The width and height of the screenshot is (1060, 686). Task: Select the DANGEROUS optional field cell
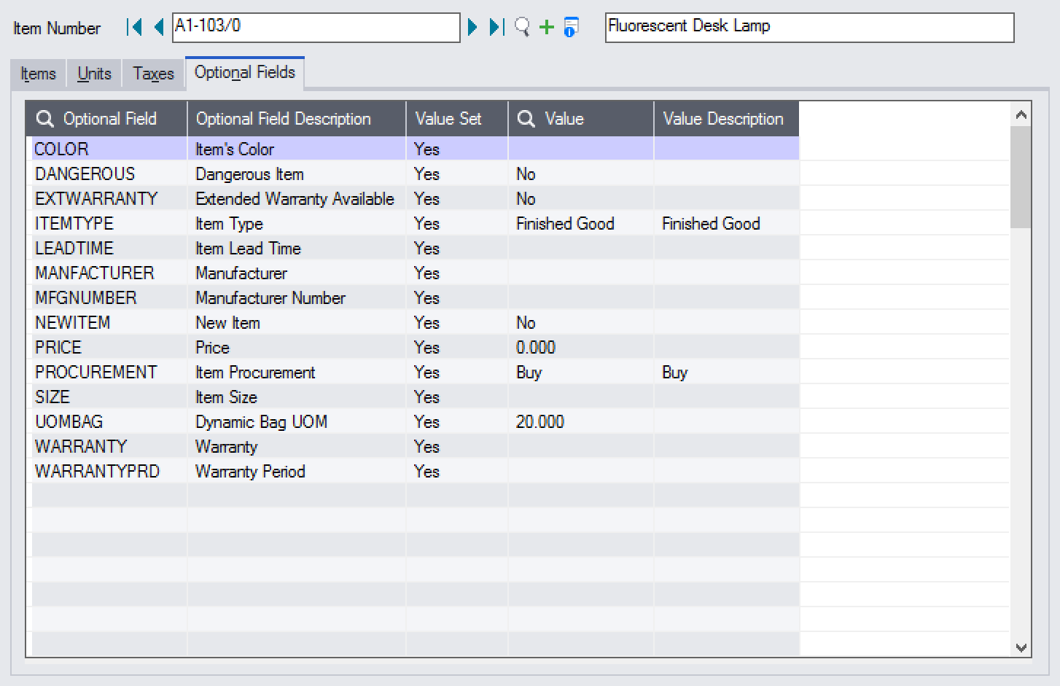point(109,174)
